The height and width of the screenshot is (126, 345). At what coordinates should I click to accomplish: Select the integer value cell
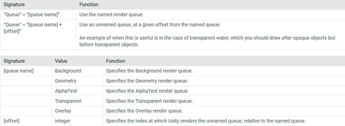click(x=77, y=121)
